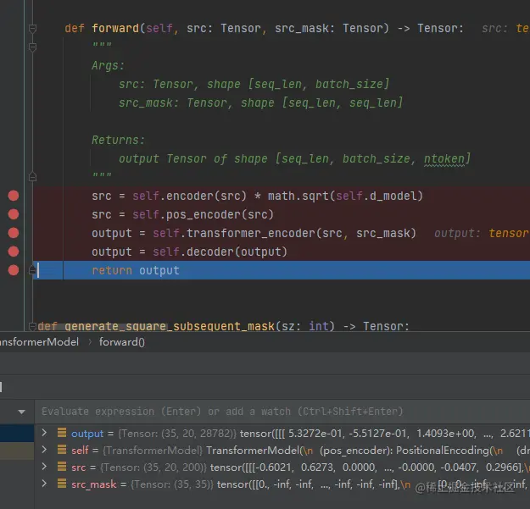Click the 'src_mask' variable name in debugger
The image size is (530, 509).
pos(94,484)
